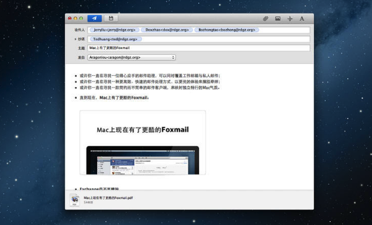The width and height of the screenshot is (372, 225).
Task: Attach a file using the paperclip icon
Action: (265, 19)
